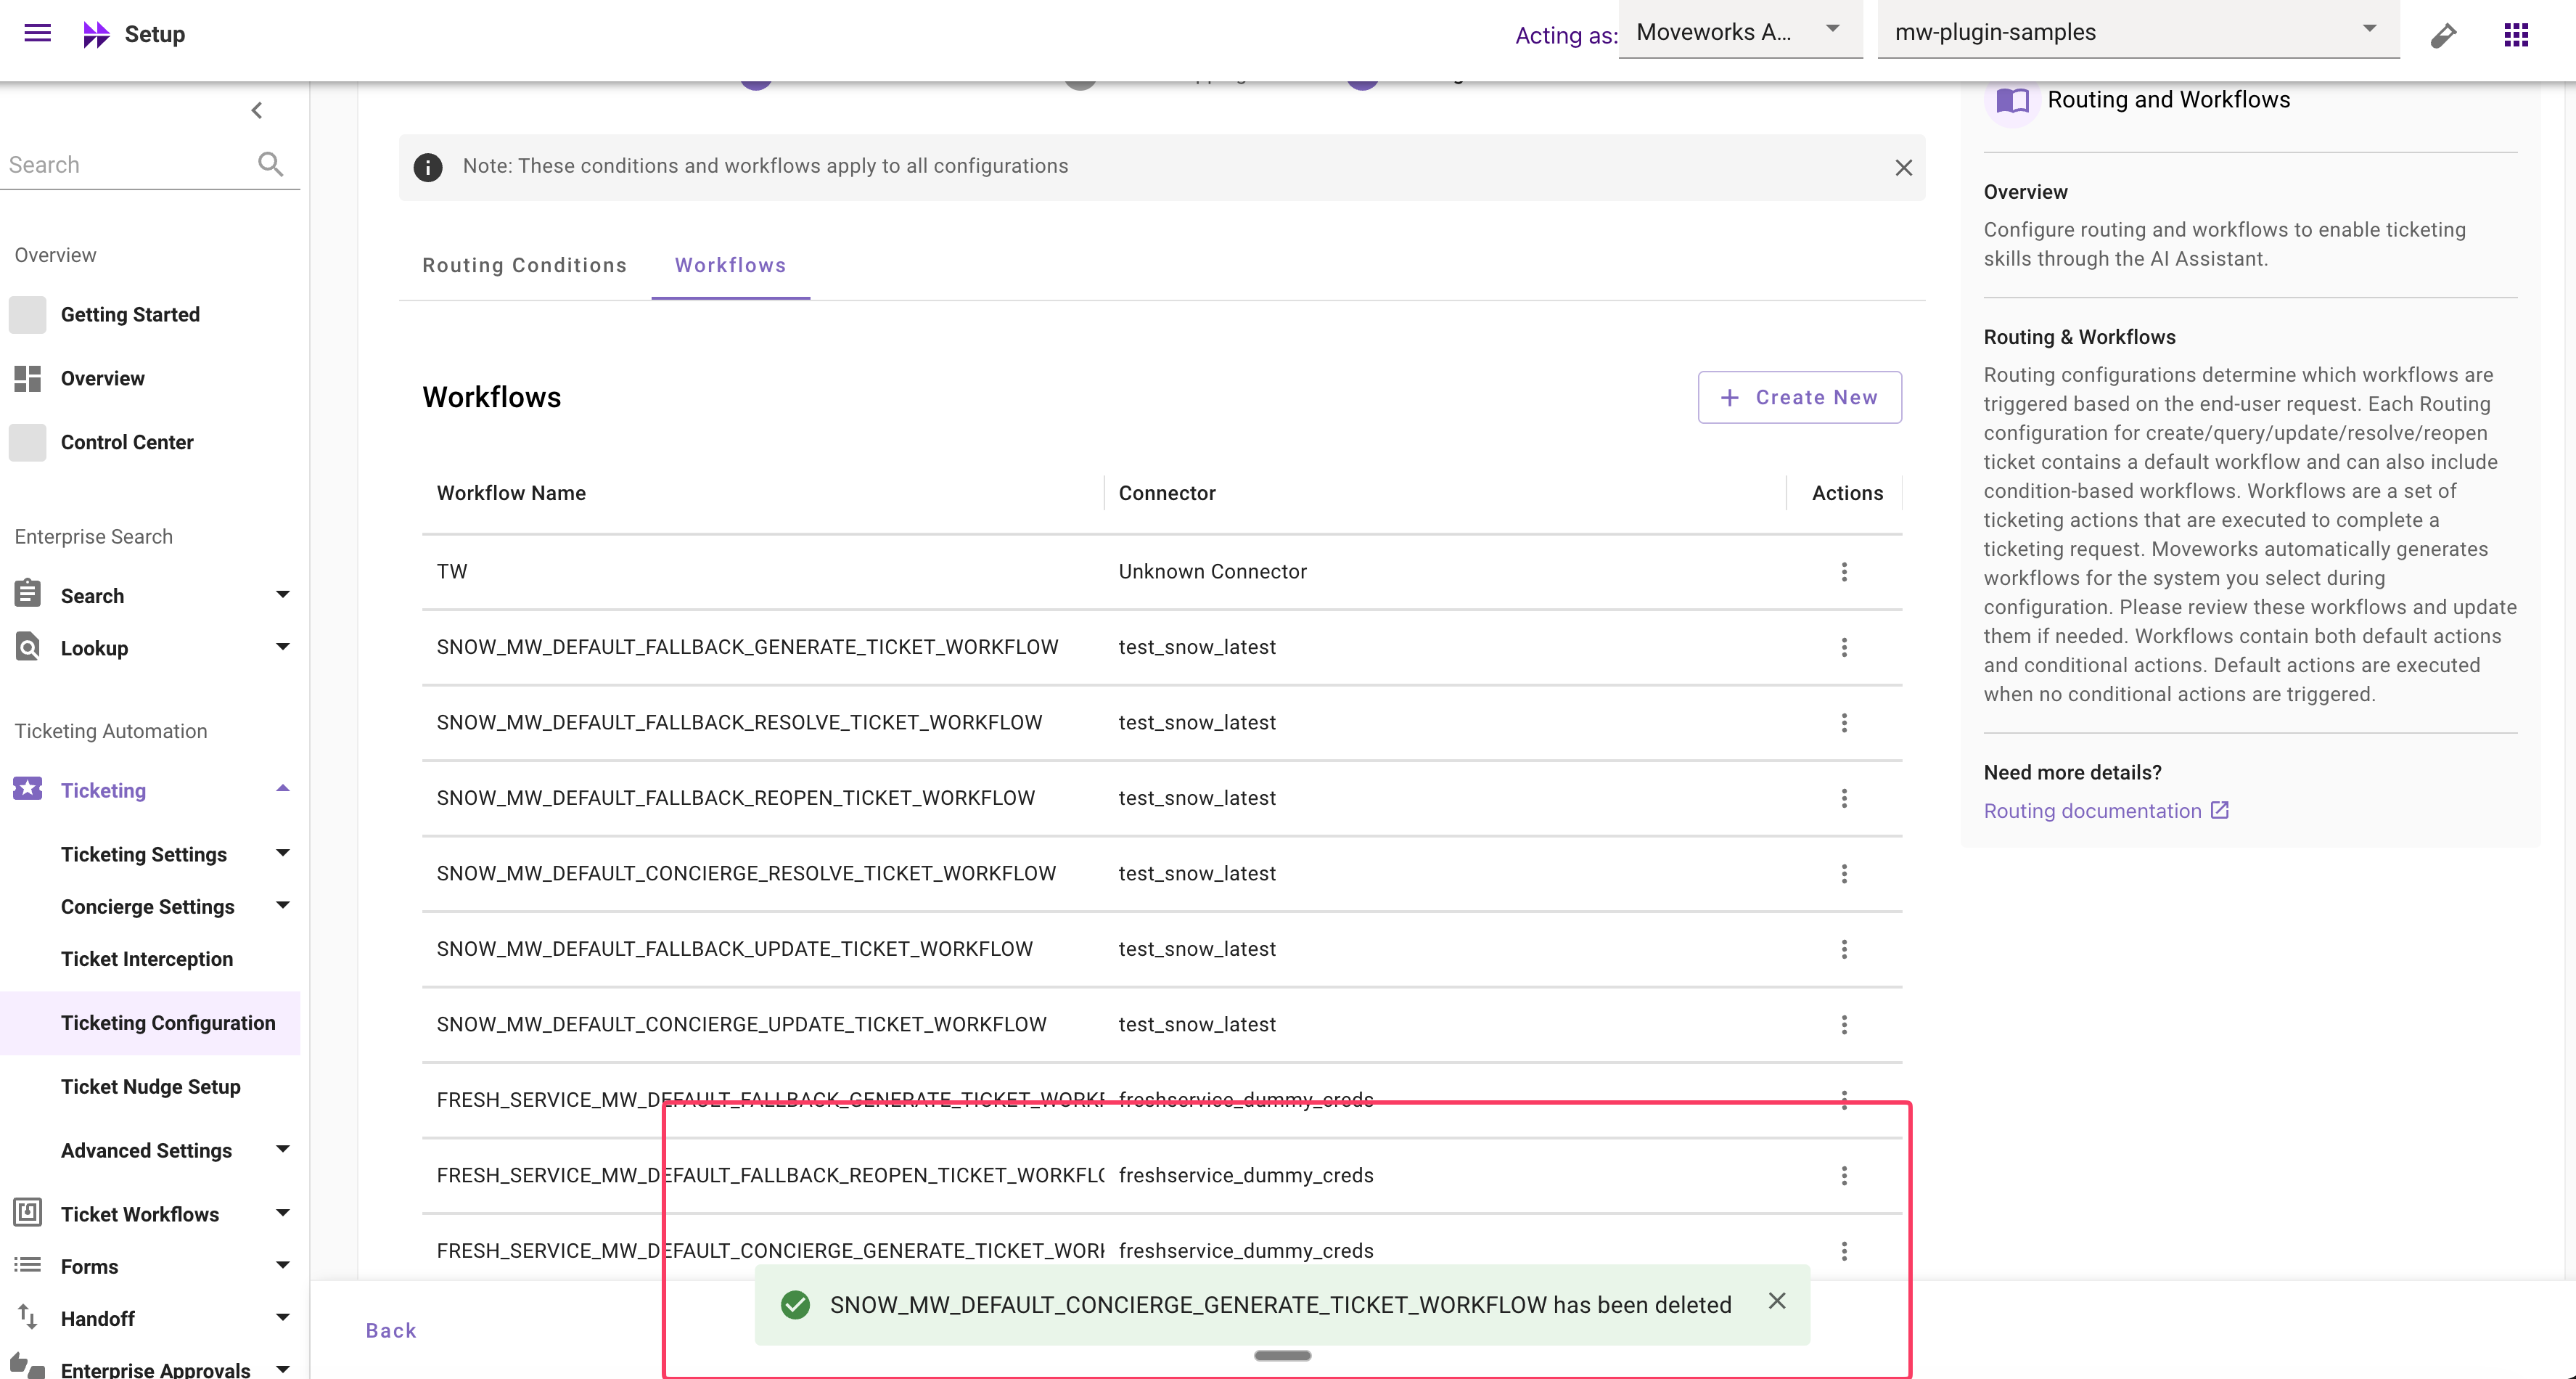Click the pencil edit icon in header
Screen dimensions: 2576x1379
pos(2443,36)
